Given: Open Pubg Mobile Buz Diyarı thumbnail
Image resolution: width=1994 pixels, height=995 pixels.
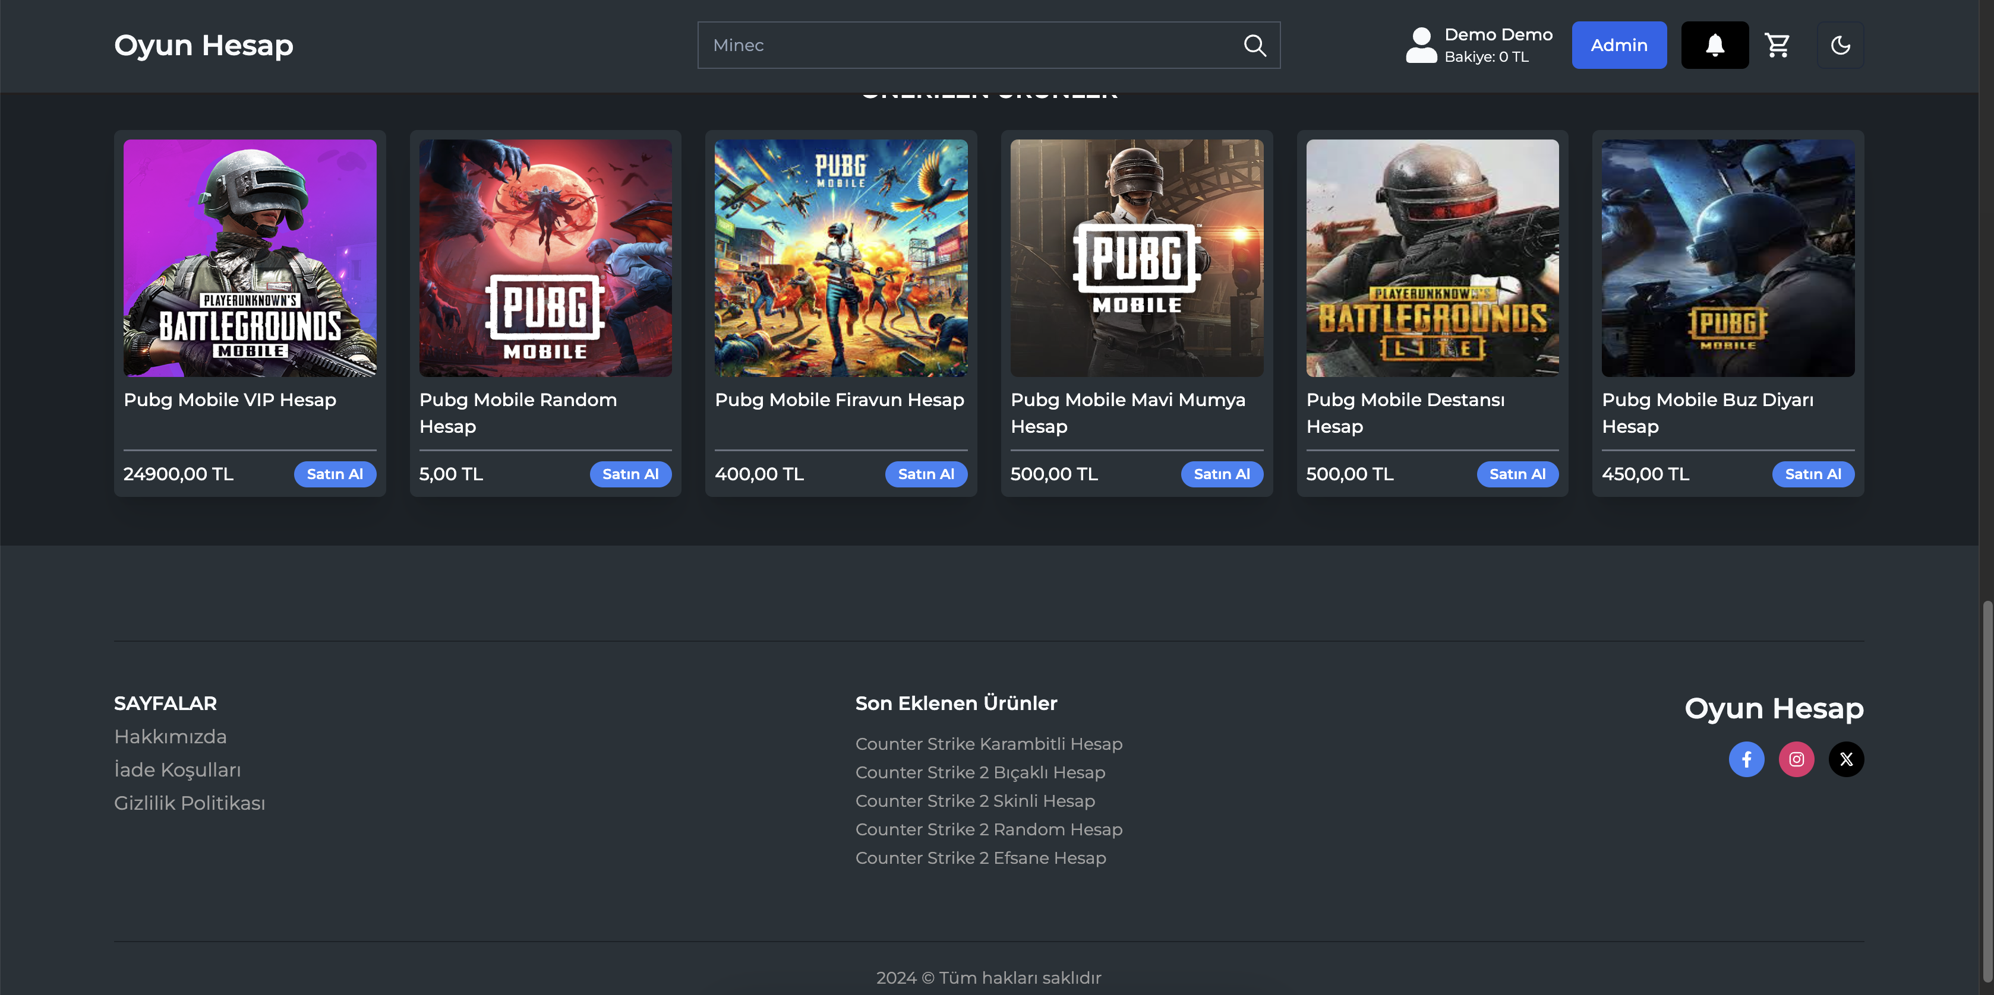Looking at the screenshot, I should pyautogui.click(x=1728, y=258).
